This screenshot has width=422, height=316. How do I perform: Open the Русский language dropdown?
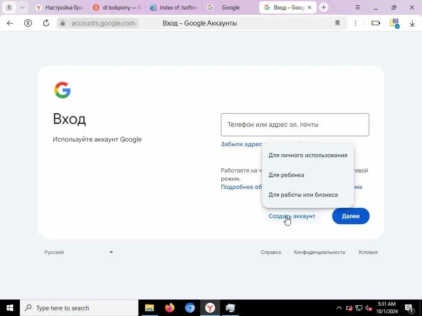(x=79, y=252)
